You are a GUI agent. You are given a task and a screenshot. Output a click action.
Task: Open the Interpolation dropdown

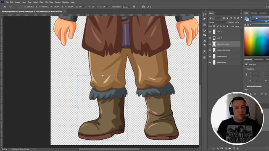pyautogui.click(x=127, y=7)
